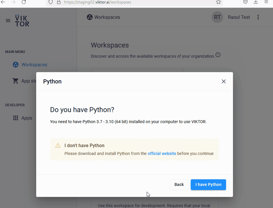Open the Pocket save icon

(245, 2)
